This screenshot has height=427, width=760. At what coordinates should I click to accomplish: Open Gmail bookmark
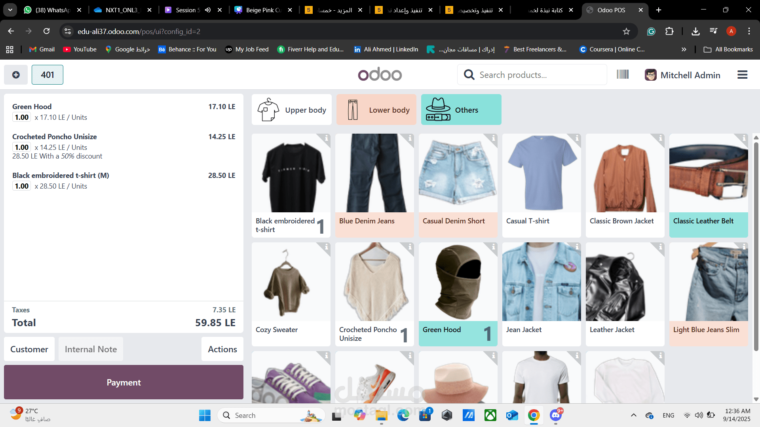[42, 49]
